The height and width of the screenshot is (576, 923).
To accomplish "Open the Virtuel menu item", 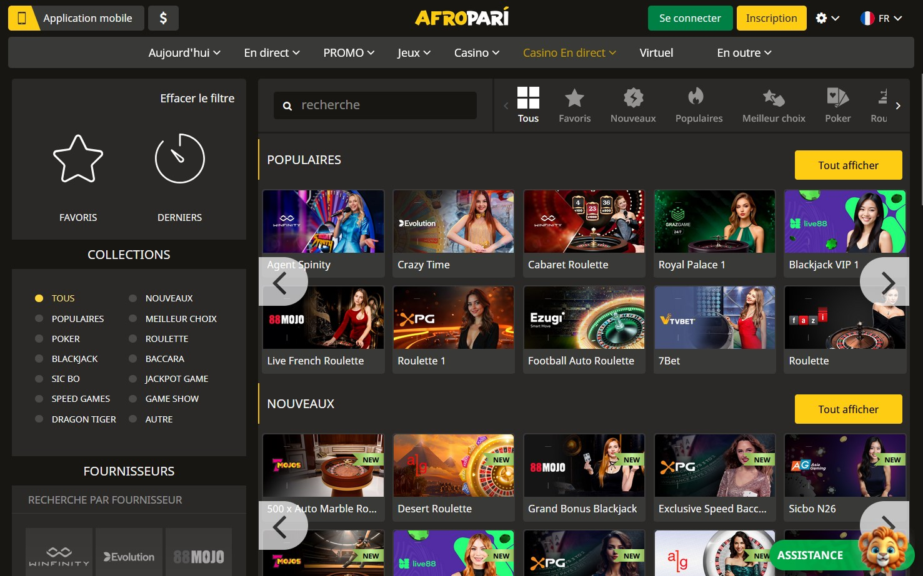I will 656,53.
